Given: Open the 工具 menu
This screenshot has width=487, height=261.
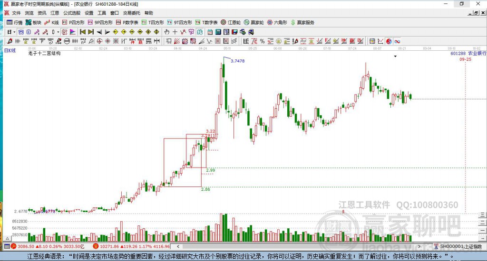Looking at the screenshot, I should [102, 13].
